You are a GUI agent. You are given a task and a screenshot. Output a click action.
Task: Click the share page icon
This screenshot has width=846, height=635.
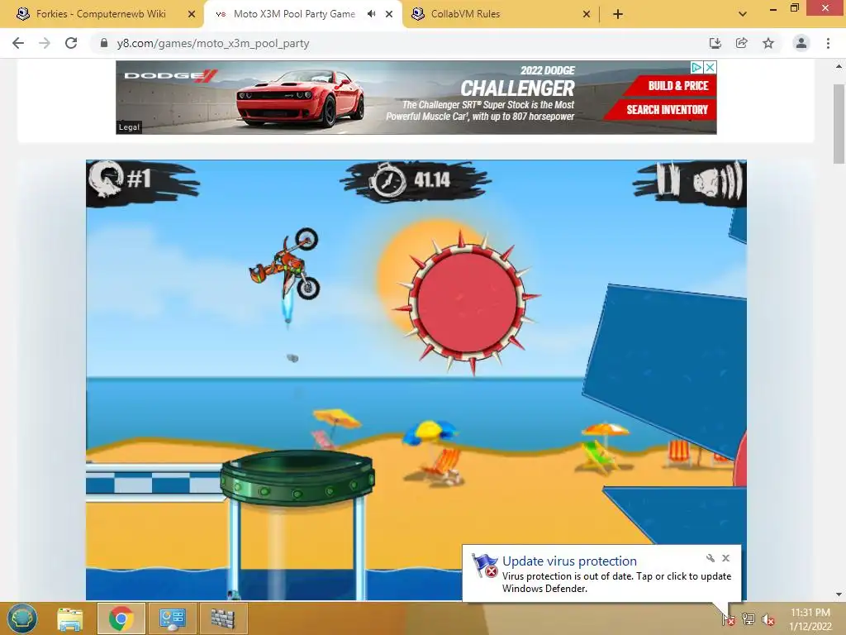[x=741, y=43]
